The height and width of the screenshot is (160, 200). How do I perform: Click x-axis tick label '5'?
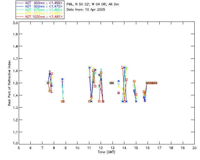point(19,148)
